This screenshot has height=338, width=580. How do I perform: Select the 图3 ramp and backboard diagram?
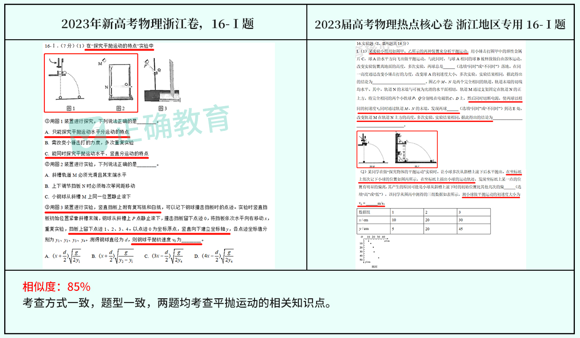coord(161,80)
